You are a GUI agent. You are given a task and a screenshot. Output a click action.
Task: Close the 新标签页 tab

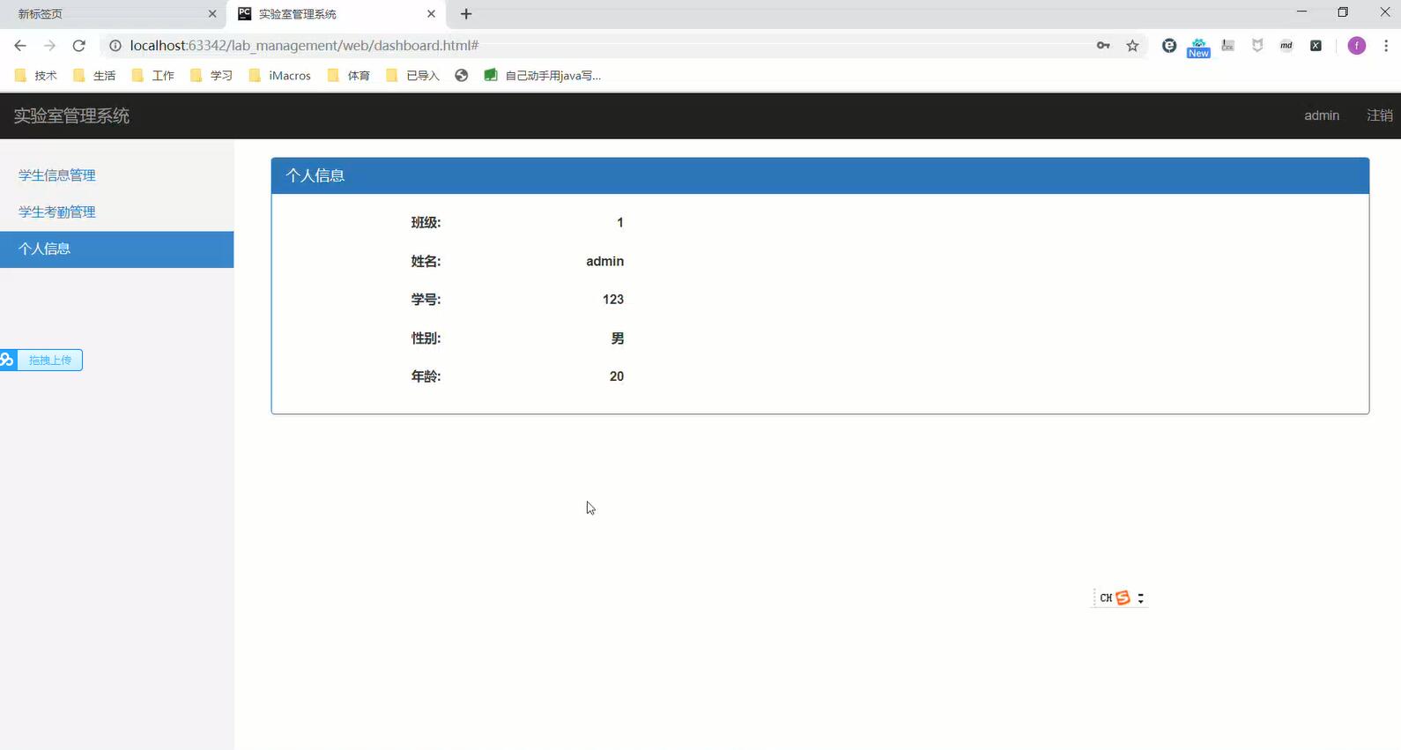point(212,14)
